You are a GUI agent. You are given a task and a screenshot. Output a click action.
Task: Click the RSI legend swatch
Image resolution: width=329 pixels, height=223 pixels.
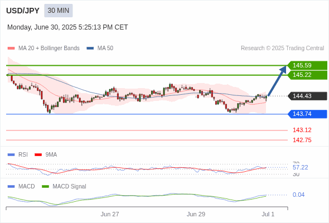click(11, 154)
